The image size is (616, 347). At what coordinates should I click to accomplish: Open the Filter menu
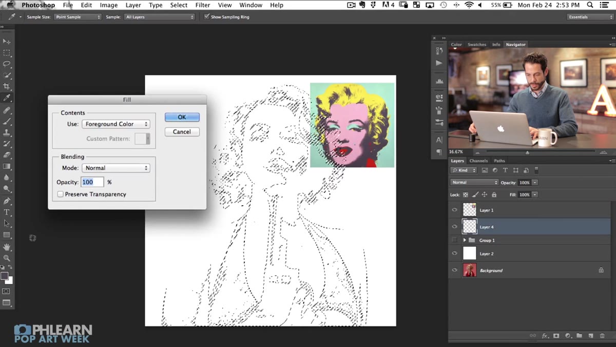tap(203, 5)
